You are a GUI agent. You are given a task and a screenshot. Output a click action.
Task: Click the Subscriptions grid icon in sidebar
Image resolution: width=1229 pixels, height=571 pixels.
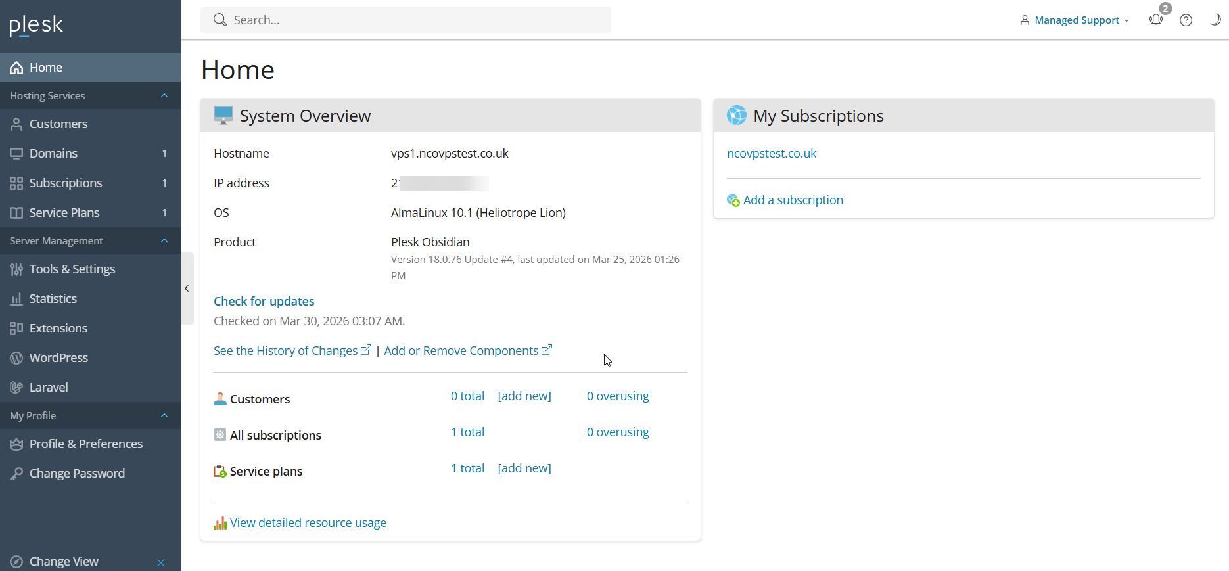16,183
